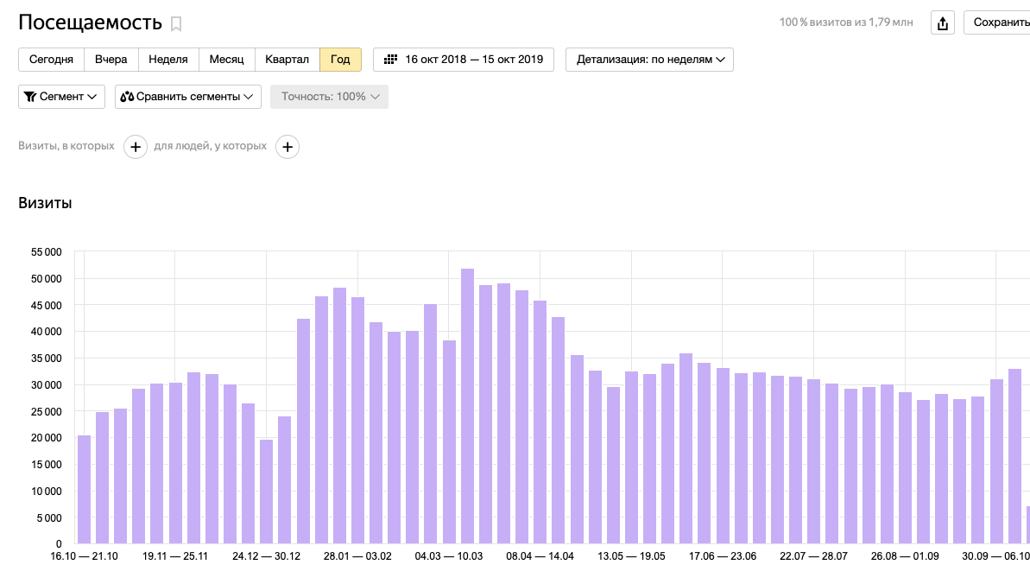Click the first chart bar for 16.10 — 21.10

tap(84, 489)
